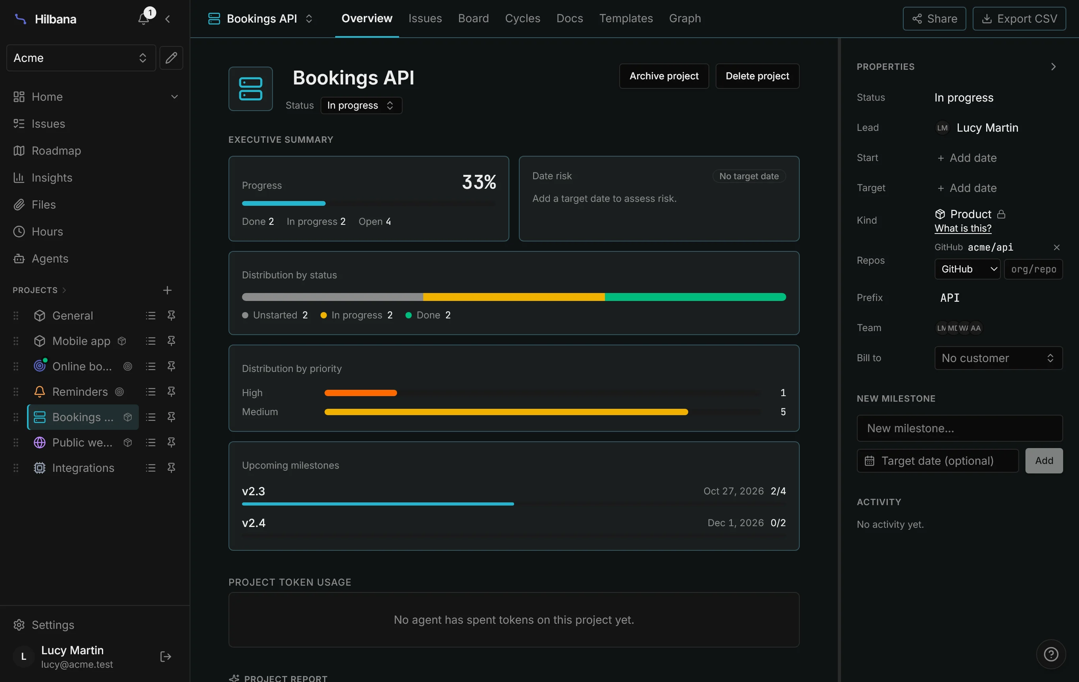Open the Acme workspace switcher
1079x682 pixels.
point(81,58)
